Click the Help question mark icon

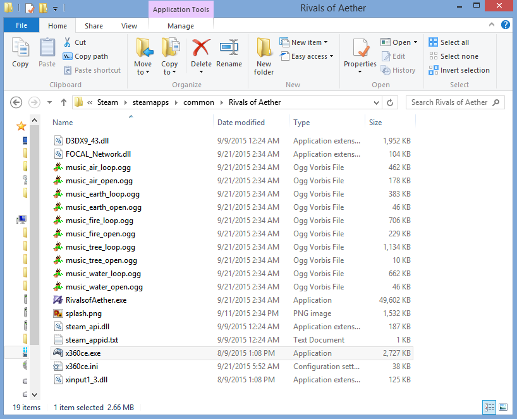click(x=505, y=25)
